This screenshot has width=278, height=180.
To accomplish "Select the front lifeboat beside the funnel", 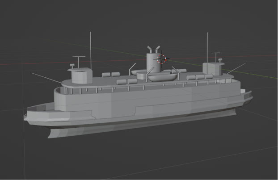I will click(x=162, y=78).
